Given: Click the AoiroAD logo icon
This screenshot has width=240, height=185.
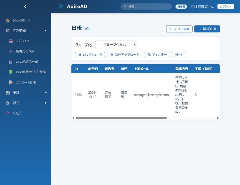Looking at the screenshot, I should (61, 6).
